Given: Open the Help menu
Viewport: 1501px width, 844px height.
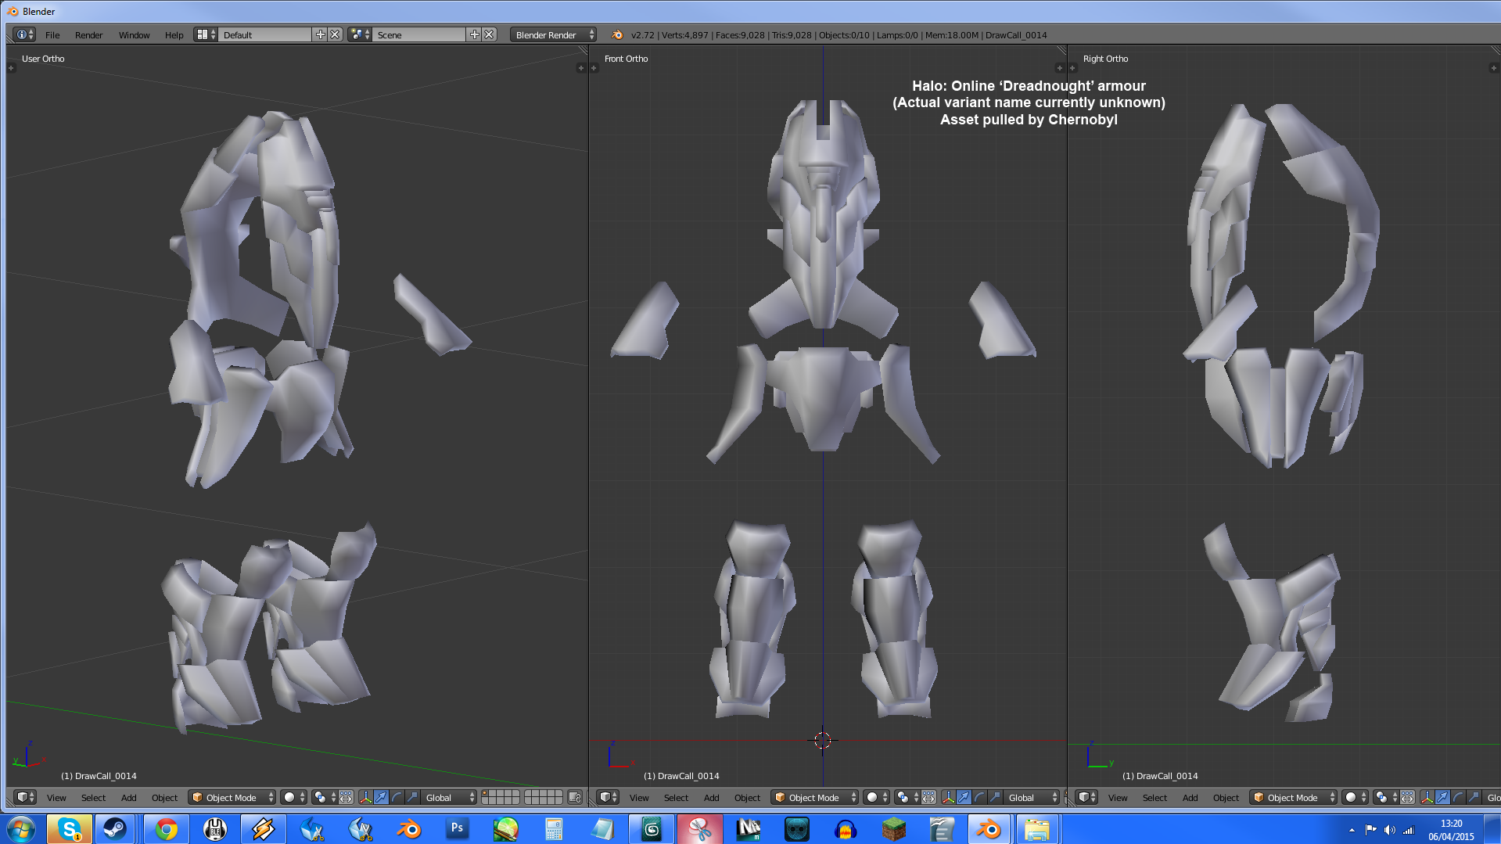Looking at the screenshot, I should (174, 35).
